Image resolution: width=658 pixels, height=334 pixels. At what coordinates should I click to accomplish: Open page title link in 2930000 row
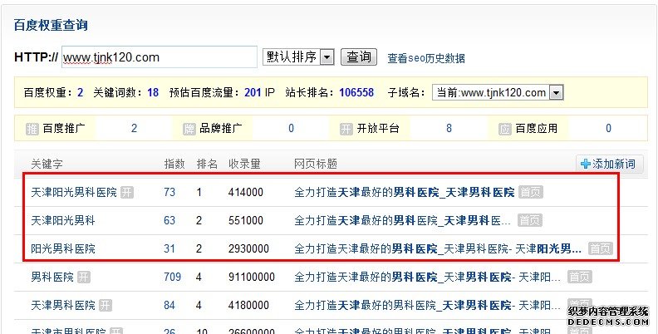coord(438,248)
